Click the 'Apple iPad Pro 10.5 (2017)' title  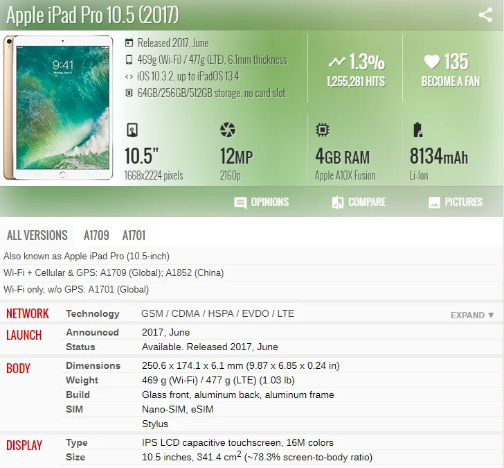click(92, 15)
